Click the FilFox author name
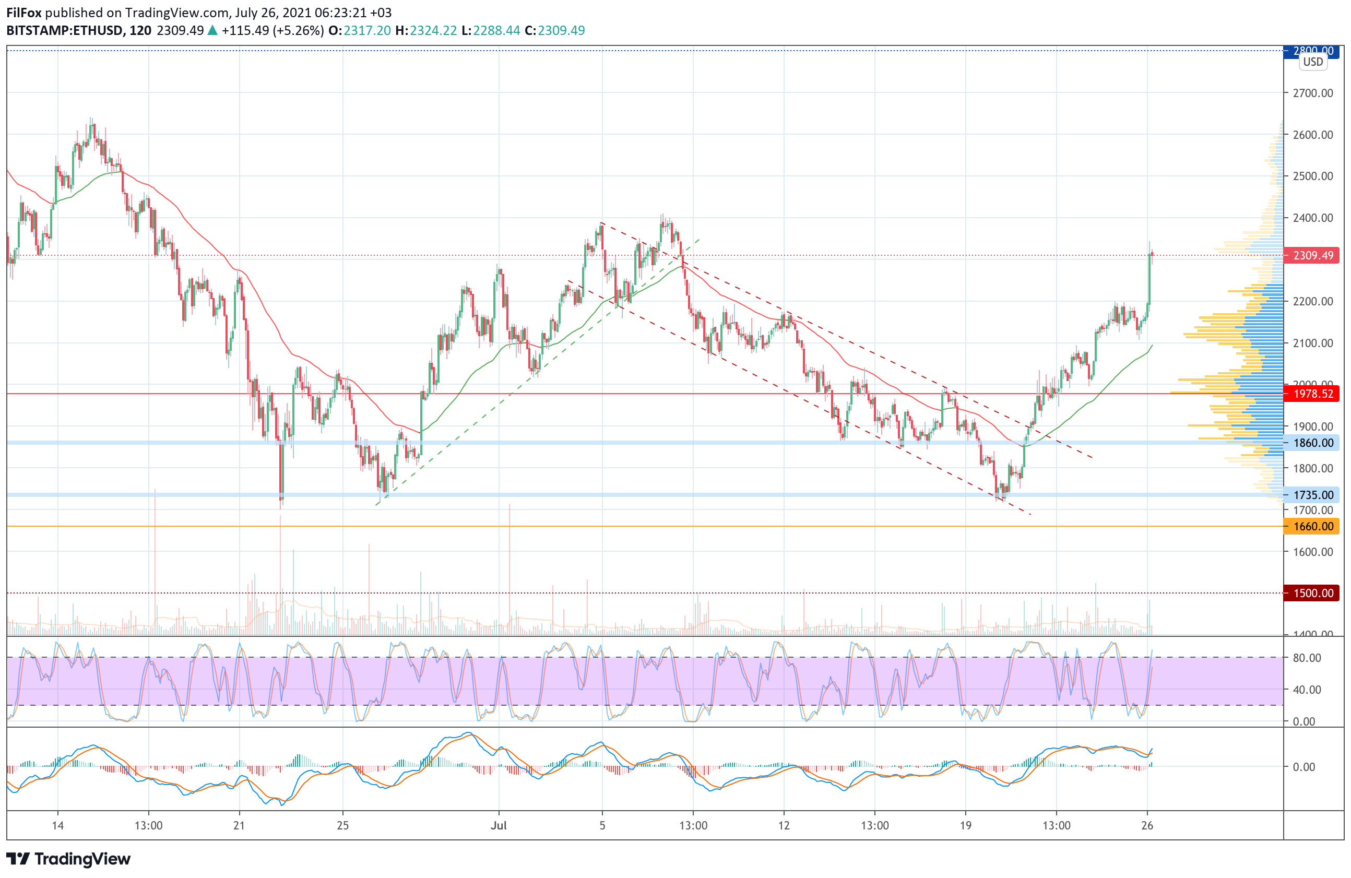The width and height of the screenshot is (1351, 878). (x=24, y=13)
